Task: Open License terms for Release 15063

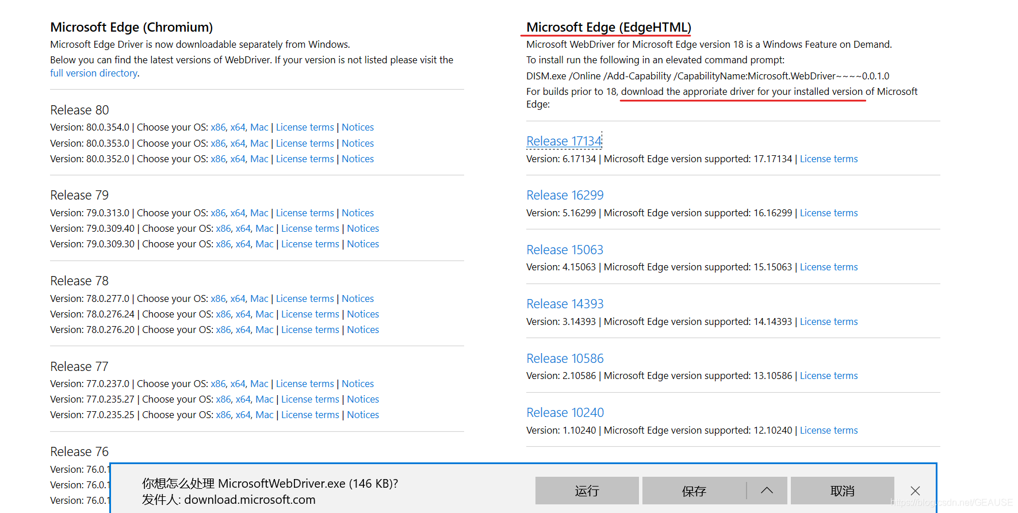Action: coord(829,267)
